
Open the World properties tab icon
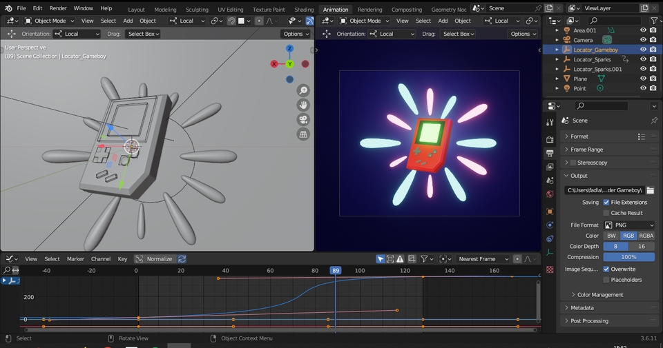point(550,195)
